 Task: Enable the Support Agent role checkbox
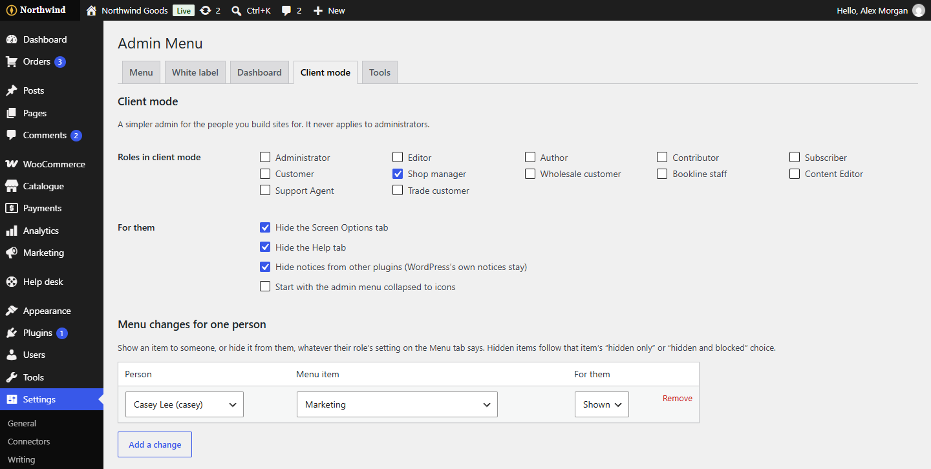point(265,190)
